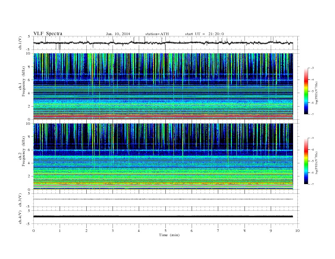The height and width of the screenshot is (259, 335).
Task: Click the "start UT = 21:20:0" text
Action: pyautogui.click(x=204, y=34)
